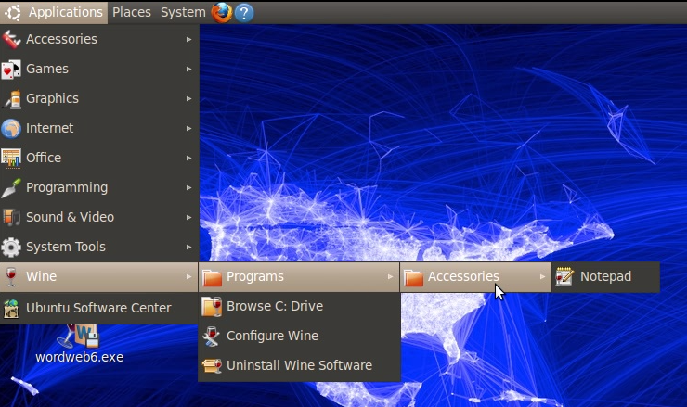687x407 pixels.
Task: Click the Notepad icon in submenu
Action: 564,276
